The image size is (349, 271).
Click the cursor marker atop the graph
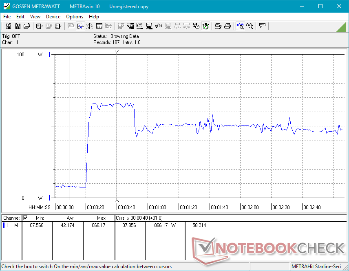(x=117, y=52)
